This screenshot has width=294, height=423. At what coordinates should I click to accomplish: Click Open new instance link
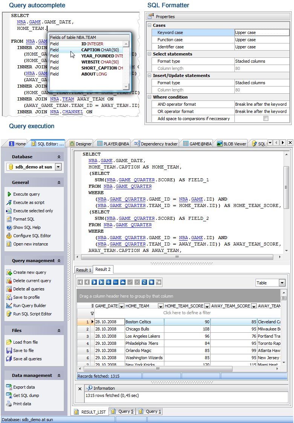click(31, 244)
